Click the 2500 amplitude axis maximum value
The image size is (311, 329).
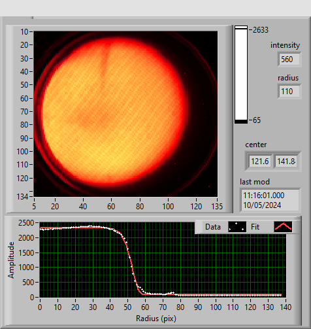pyautogui.click(x=26, y=223)
